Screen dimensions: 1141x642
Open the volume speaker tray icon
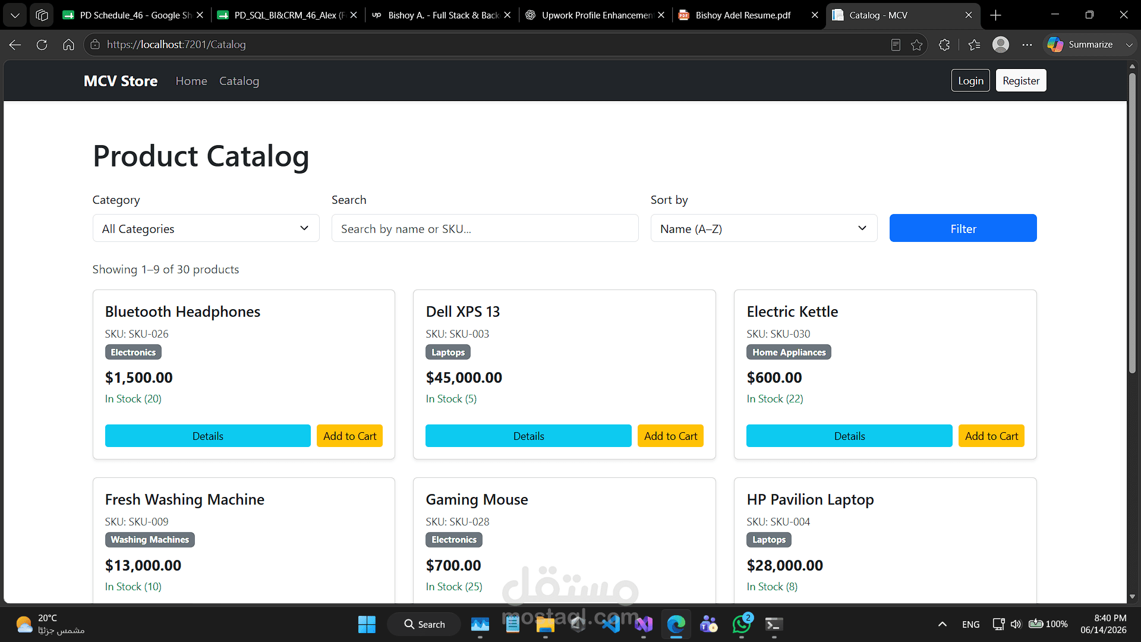click(x=1016, y=624)
